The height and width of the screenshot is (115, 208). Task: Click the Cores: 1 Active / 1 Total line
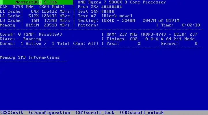(49, 44)
